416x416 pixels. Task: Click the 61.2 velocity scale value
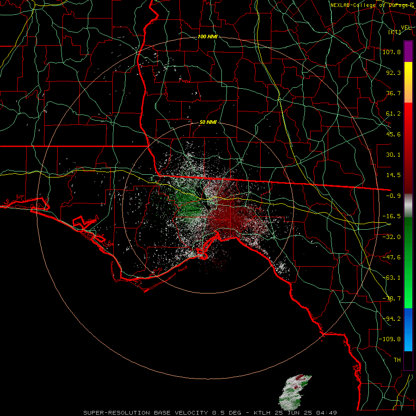393,114
